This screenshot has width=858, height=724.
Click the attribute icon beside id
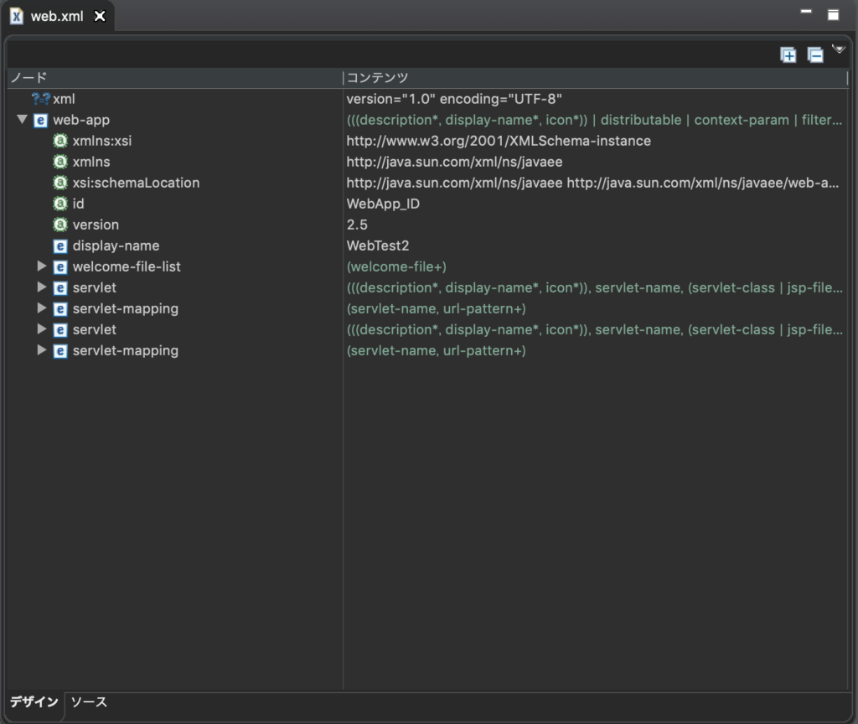pos(59,204)
